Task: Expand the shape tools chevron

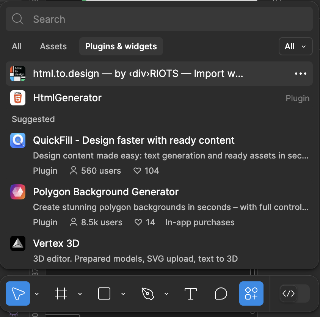Action: coord(123,294)
